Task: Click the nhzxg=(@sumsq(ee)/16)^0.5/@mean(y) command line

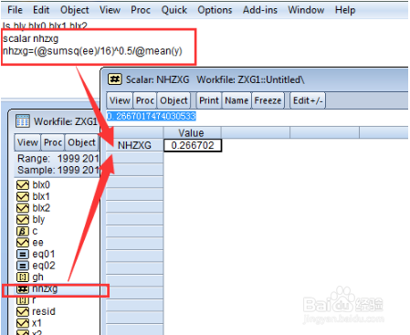Action: pyautogui.click(x=92, y=50)
